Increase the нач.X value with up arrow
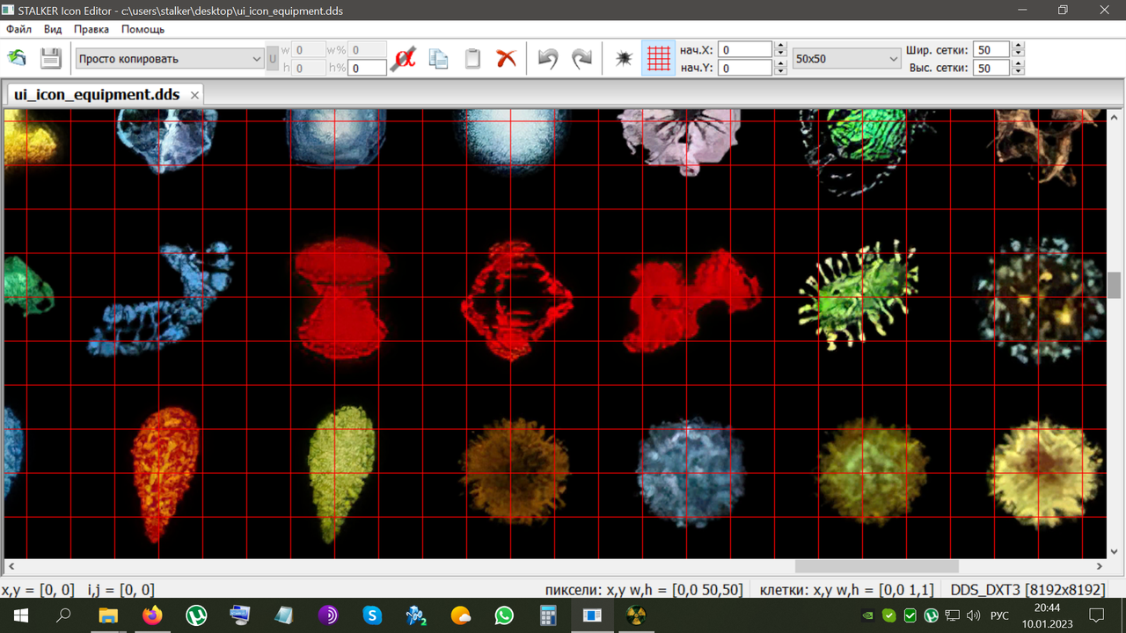The height and width of the screenshot is (633, 1126). click(x=780, y=46)
